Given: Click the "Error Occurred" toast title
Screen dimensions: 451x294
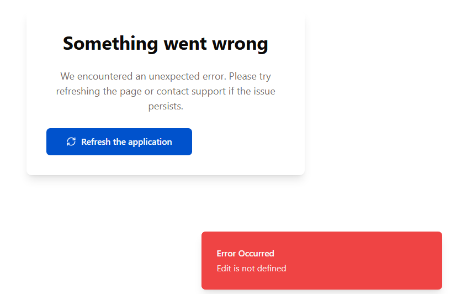Looking at the screenshot, I should (245, 254).
